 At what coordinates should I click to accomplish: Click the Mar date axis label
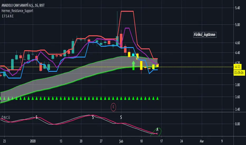[202, 141]
